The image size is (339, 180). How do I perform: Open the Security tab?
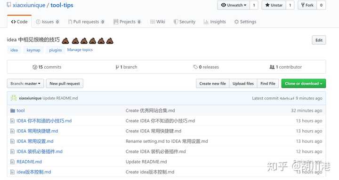click(x=185, y=22)
